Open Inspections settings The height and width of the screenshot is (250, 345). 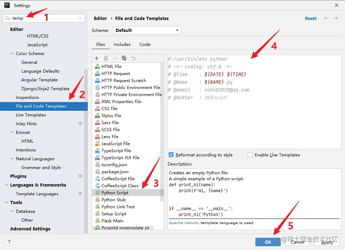click(27, 97)
